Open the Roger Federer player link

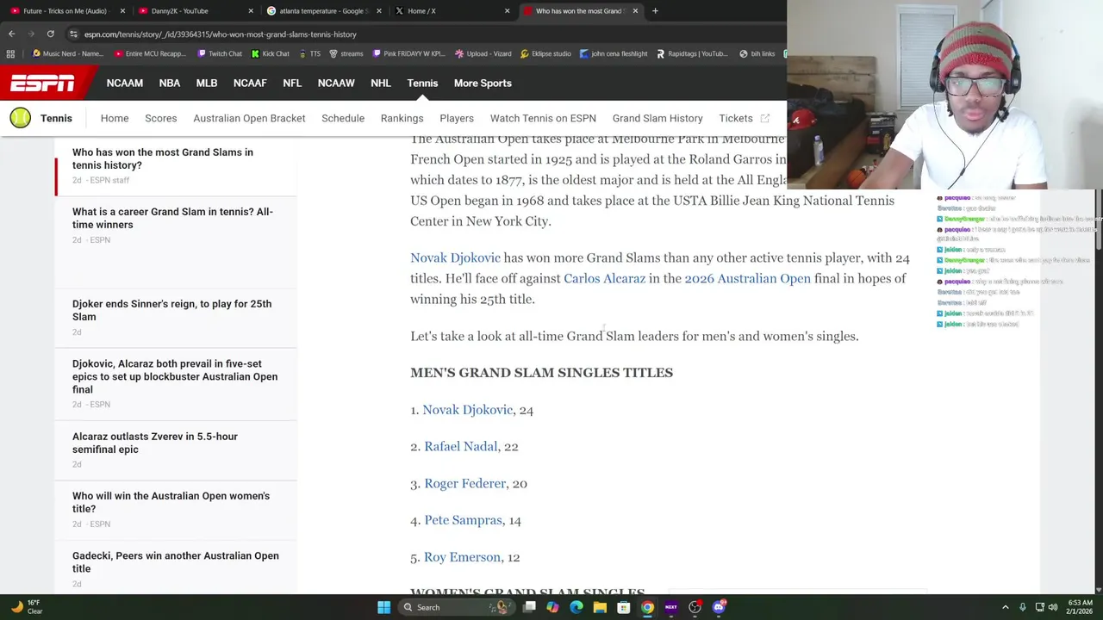pos(464,483)
